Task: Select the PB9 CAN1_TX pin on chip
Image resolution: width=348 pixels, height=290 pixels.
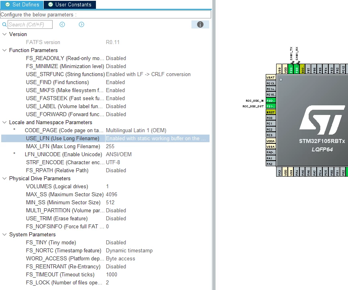Action: tap(291, 69)
